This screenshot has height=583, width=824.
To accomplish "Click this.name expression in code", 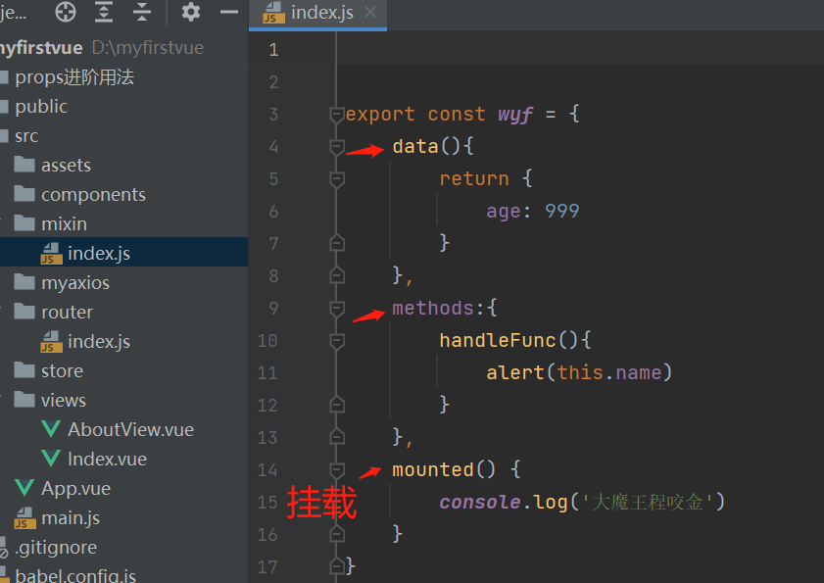I will coord(609,372).
